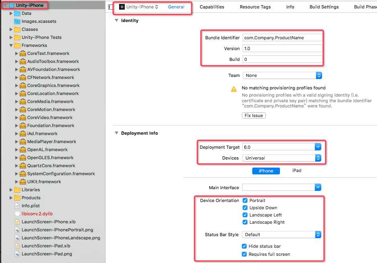Click the Version text field
Screen dimensions: 377x263
(x=282, y=49)
